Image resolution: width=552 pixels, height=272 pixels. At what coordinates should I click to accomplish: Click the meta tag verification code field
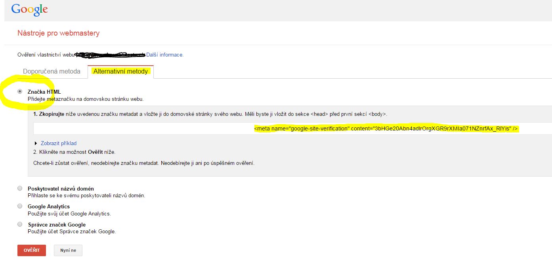click(292, 128)
